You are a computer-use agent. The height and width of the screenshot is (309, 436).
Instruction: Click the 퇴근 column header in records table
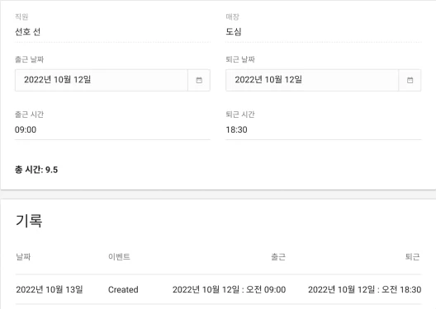coord(412,256)
